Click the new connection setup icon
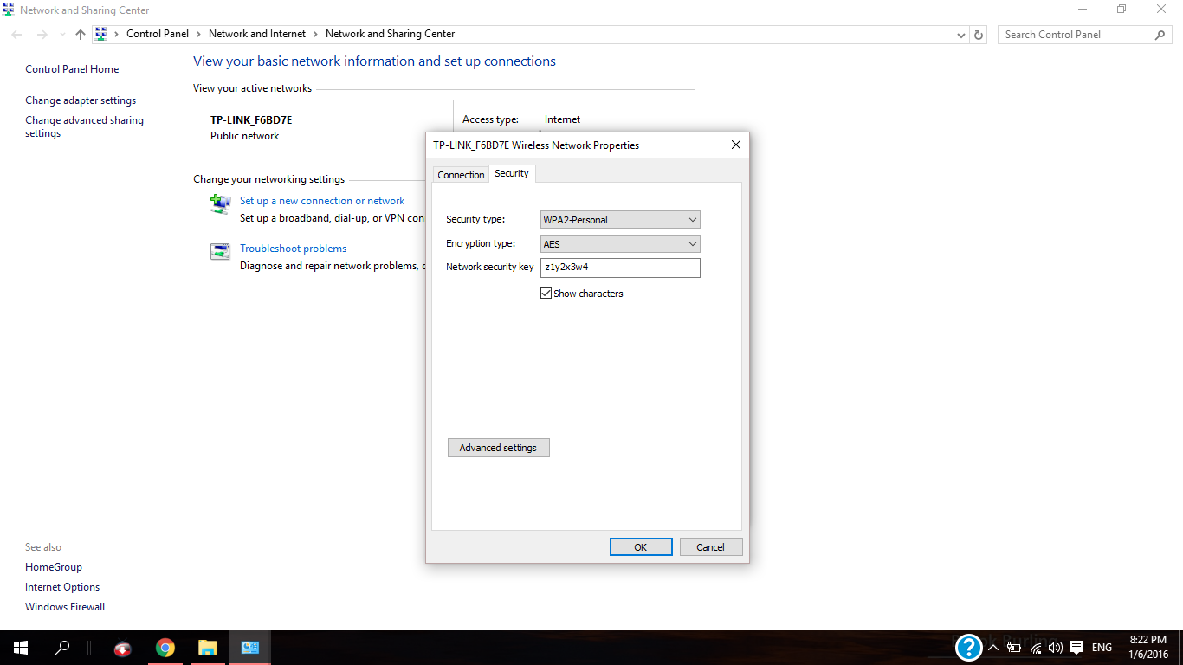1183x665 pixels. click(x=220, y=203)
